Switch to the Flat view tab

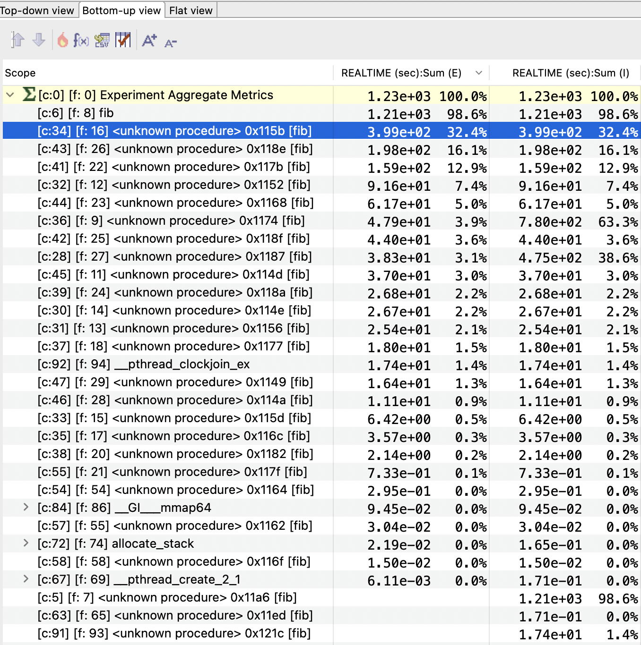pyautogui.click(x=191, y=10)
